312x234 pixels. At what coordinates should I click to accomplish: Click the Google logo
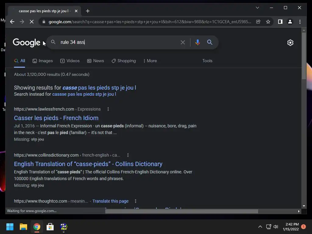click(x=27, y=42)
